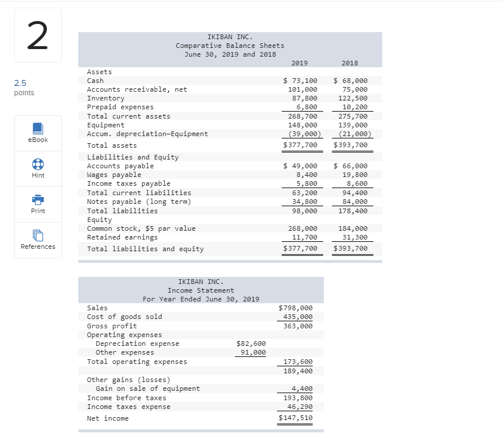Select the question number 2 box

pos(37,34)
